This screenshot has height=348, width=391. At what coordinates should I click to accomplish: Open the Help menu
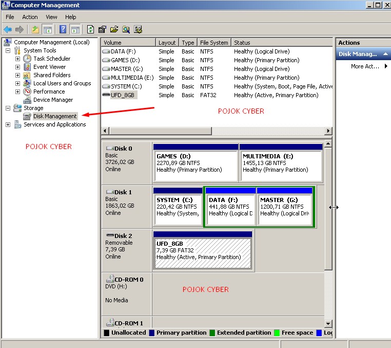click(71, 17)
